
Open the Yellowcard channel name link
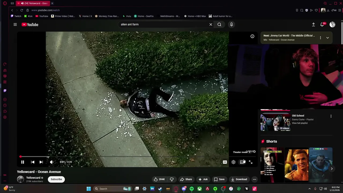point(33,178)
